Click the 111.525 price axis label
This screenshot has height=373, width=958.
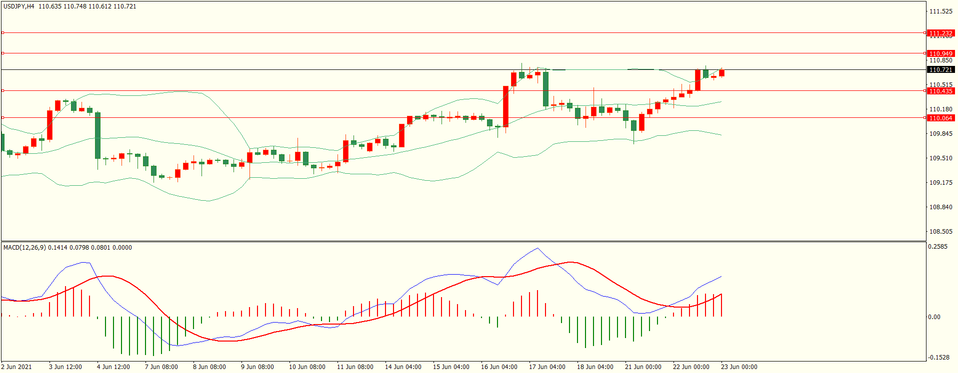tap(940, 11)
